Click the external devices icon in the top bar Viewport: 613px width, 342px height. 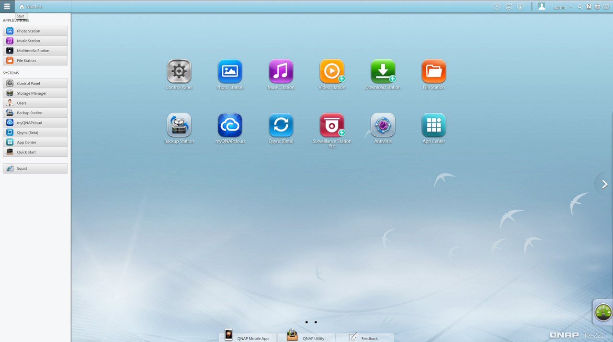pos(509,7)
